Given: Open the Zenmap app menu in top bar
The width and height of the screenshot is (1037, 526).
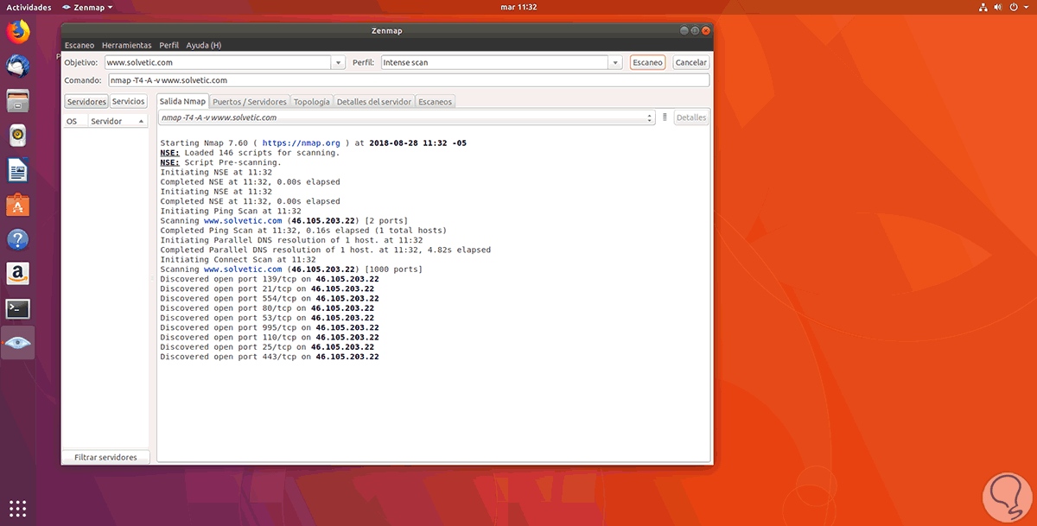Looking at the screenshot, I should pos(86,6).
